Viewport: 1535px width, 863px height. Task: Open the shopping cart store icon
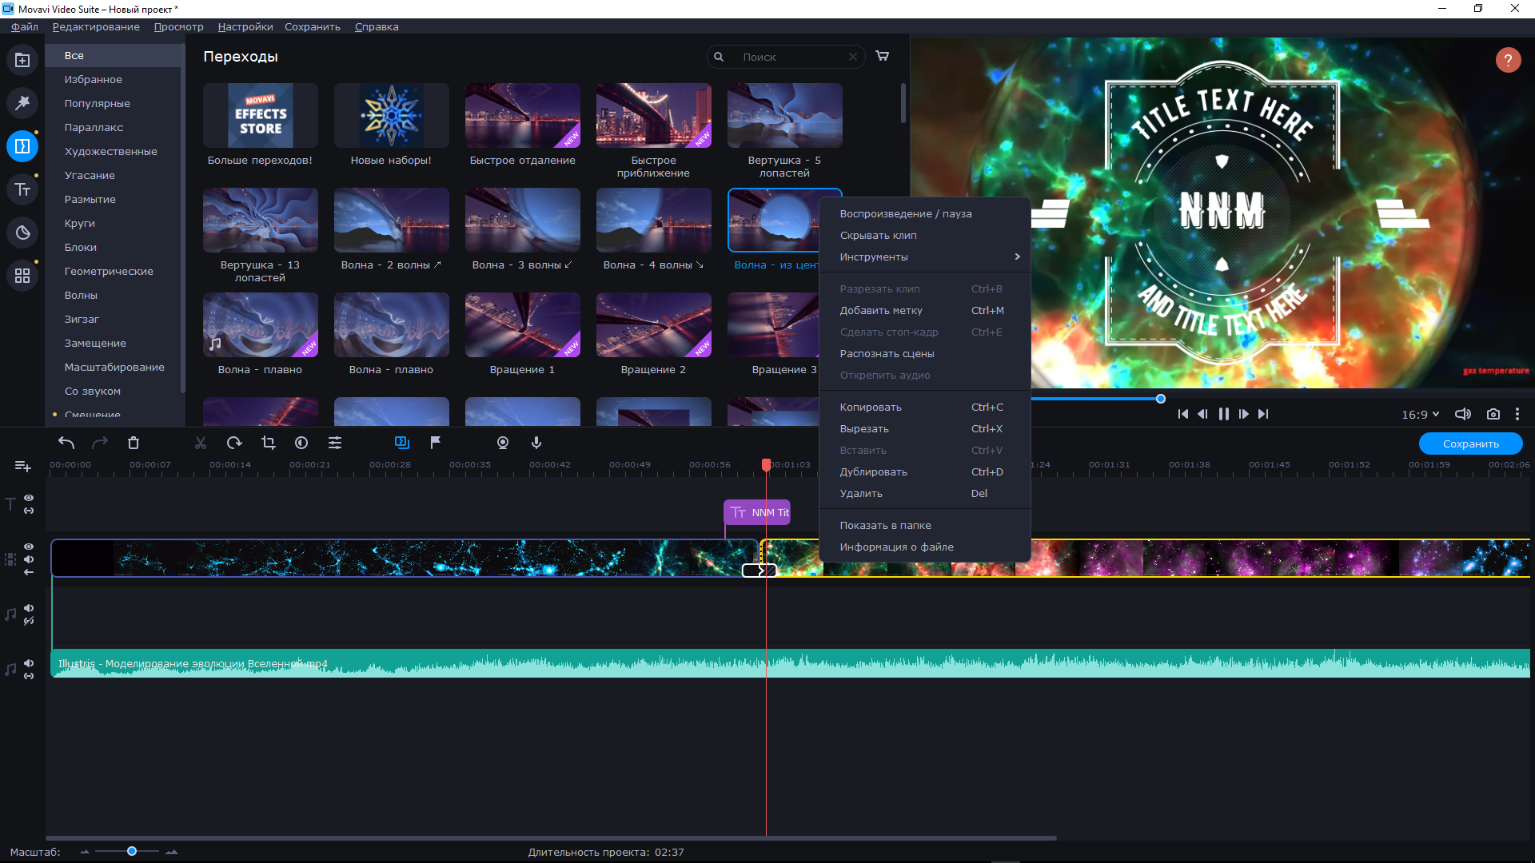tap(883, 56)
